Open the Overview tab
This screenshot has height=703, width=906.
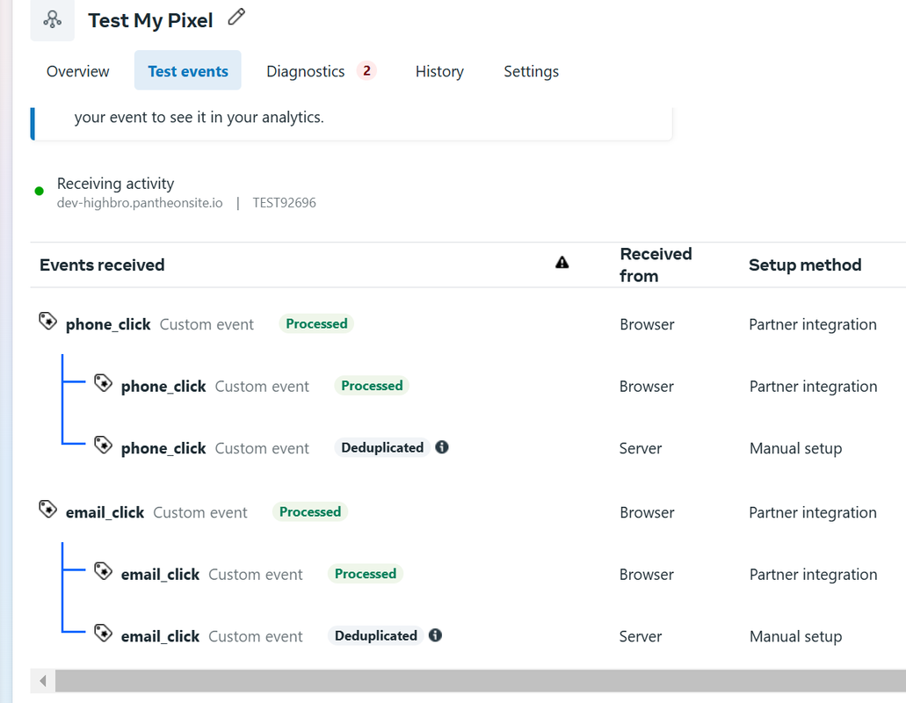(x=78, y=71)
